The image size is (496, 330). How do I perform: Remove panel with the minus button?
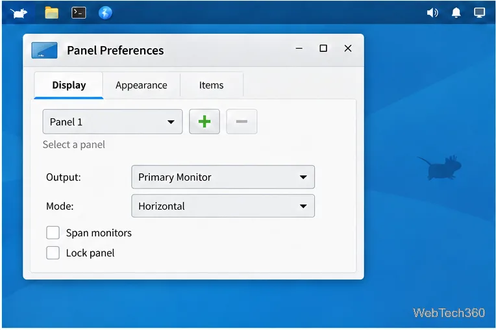click(x=242, y=121)
